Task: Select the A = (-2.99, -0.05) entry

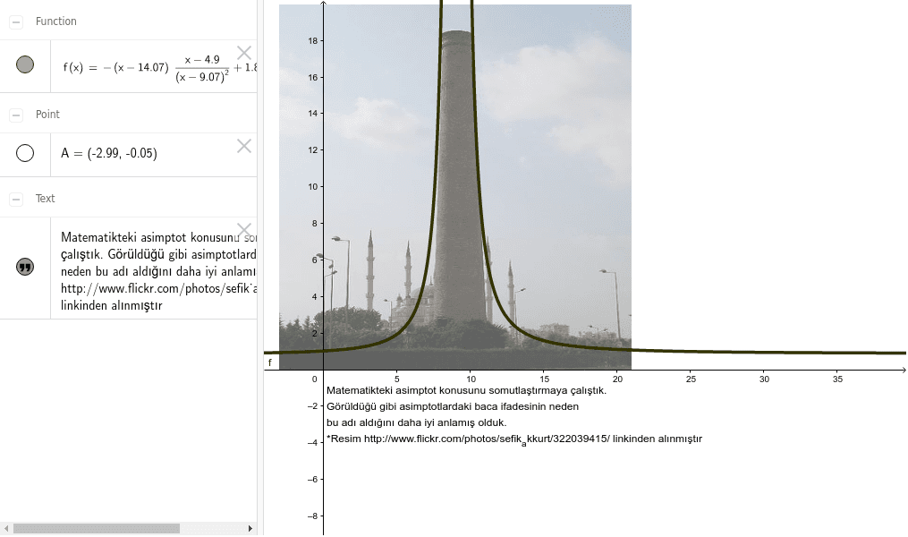Action: tap(154, 154)
